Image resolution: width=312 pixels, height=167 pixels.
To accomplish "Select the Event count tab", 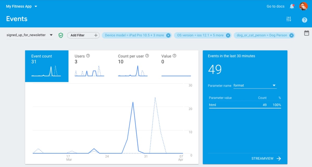I will (47, 66).
